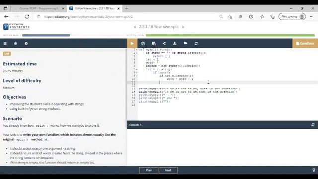Close the Course PCAP tab
The image size is (318, 179).
63,9
